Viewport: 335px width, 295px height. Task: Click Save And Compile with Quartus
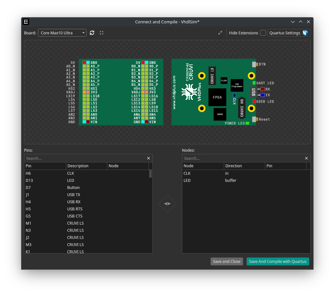[278, 261]
